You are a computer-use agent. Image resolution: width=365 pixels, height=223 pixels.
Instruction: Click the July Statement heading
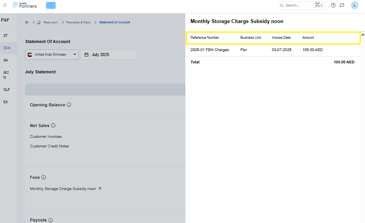tap(40, 72)
